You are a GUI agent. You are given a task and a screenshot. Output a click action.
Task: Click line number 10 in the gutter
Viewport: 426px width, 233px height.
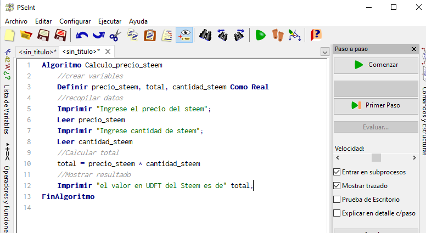click(x=27, y=163)
